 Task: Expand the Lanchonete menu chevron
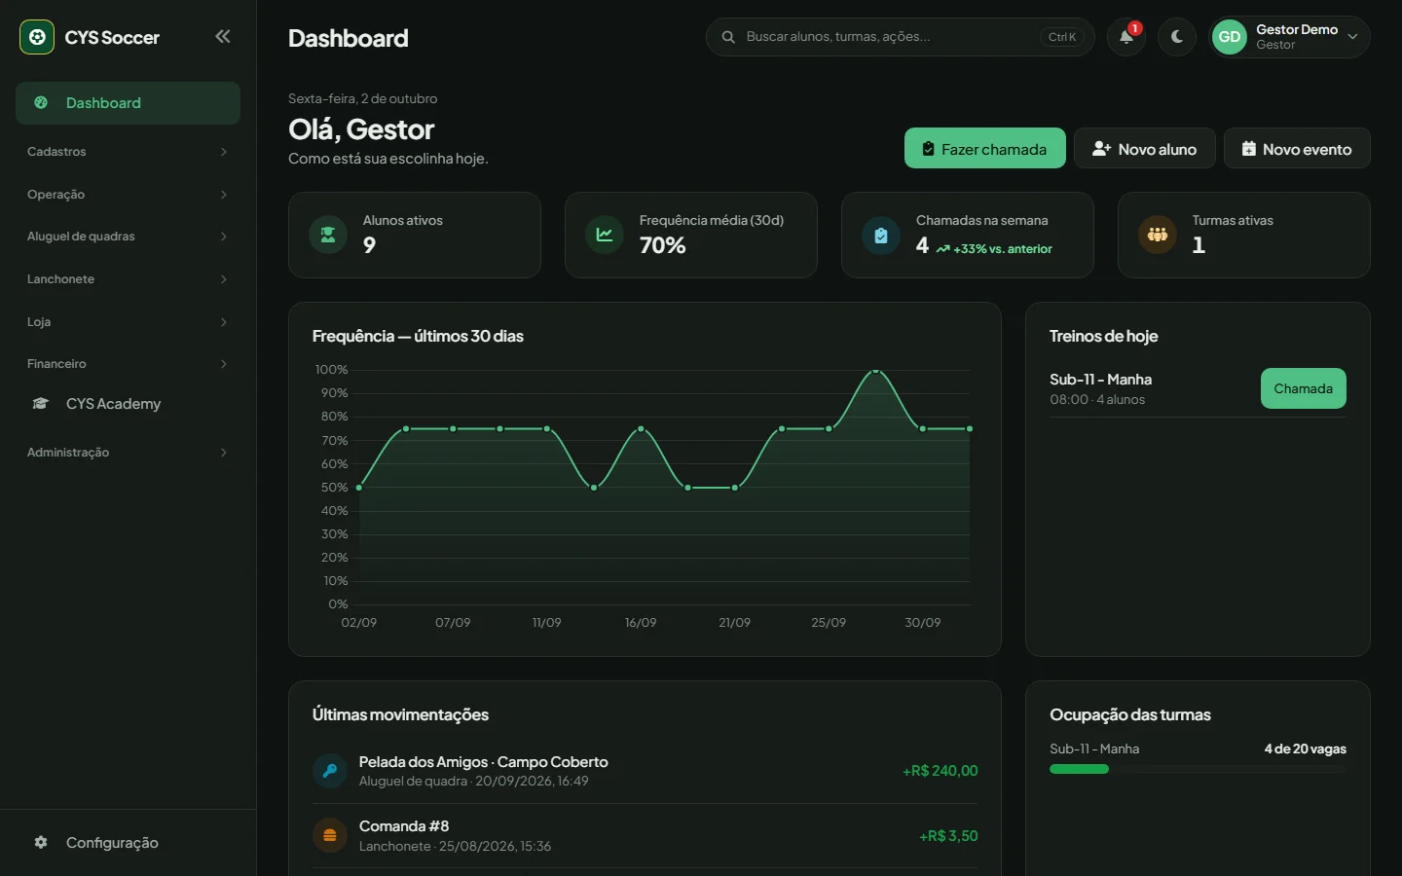(x=224, y=279)
